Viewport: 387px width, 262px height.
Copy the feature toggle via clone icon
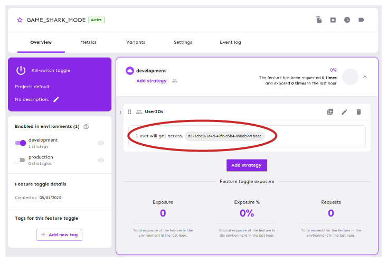point(319,20)
